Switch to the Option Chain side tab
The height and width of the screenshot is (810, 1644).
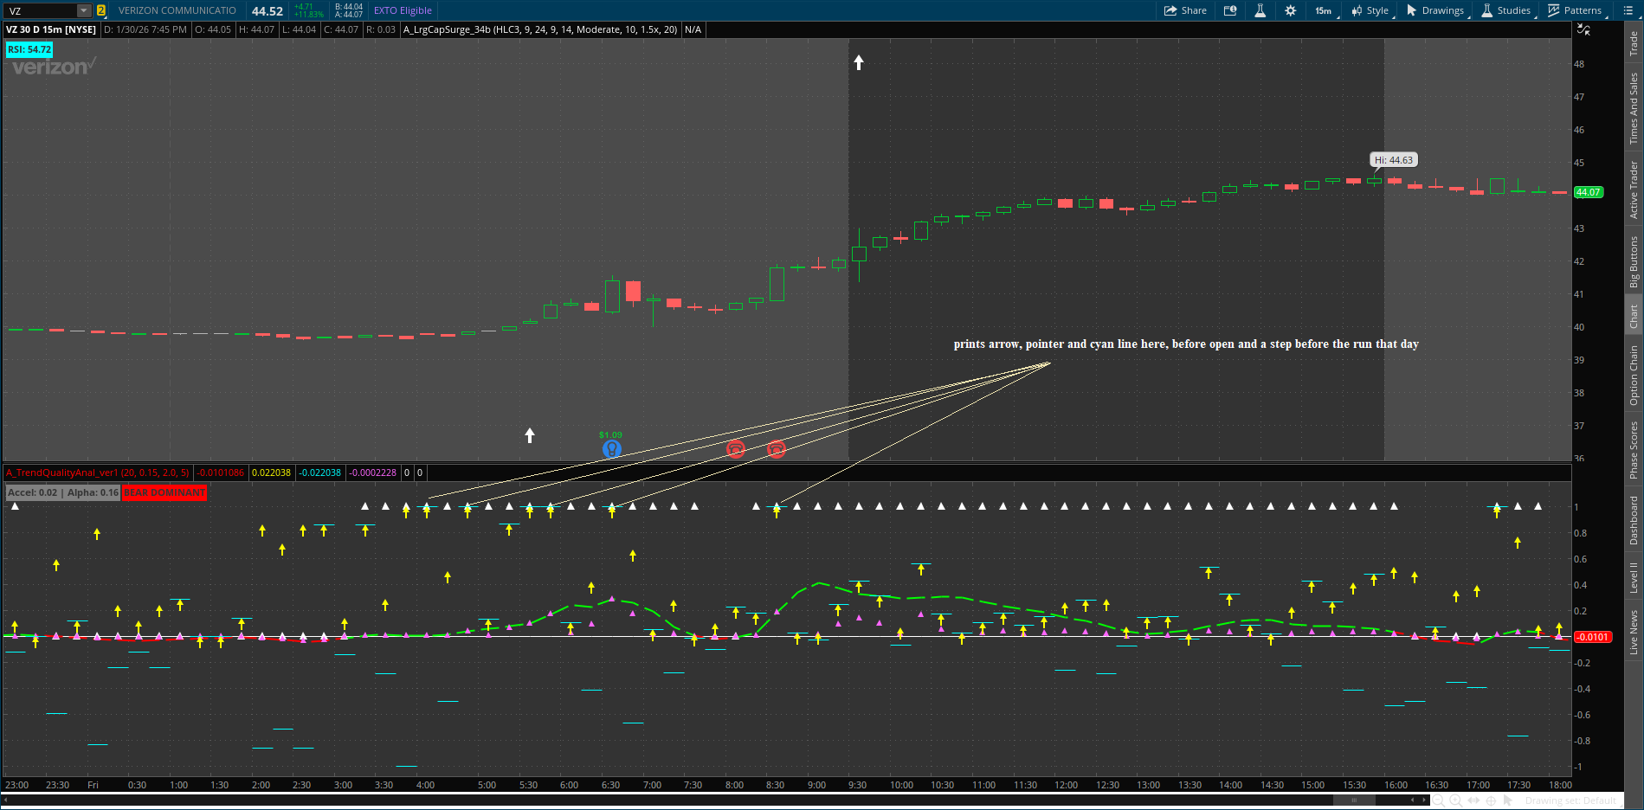(1634, 375)
